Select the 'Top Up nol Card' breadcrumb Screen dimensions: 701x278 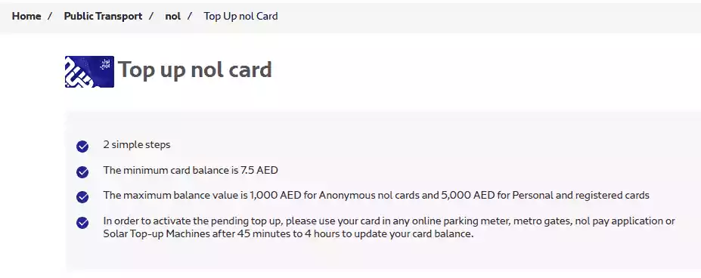[240, 16]
